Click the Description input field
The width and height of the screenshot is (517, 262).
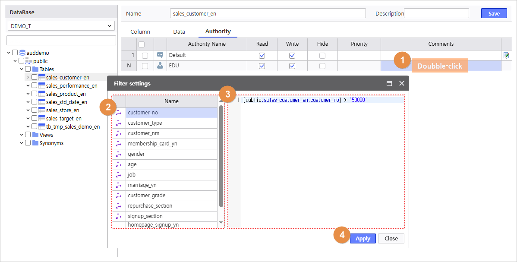[436, 13]
